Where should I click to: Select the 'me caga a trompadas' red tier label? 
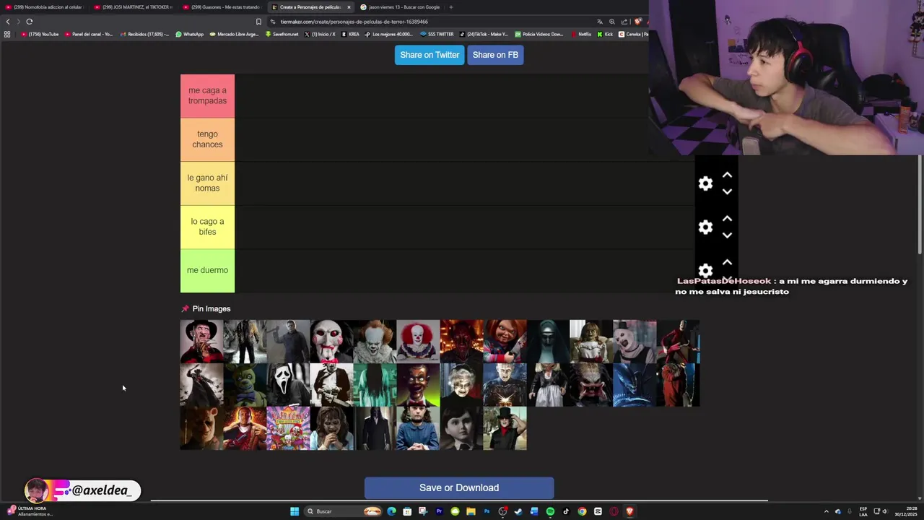(207, 95)
